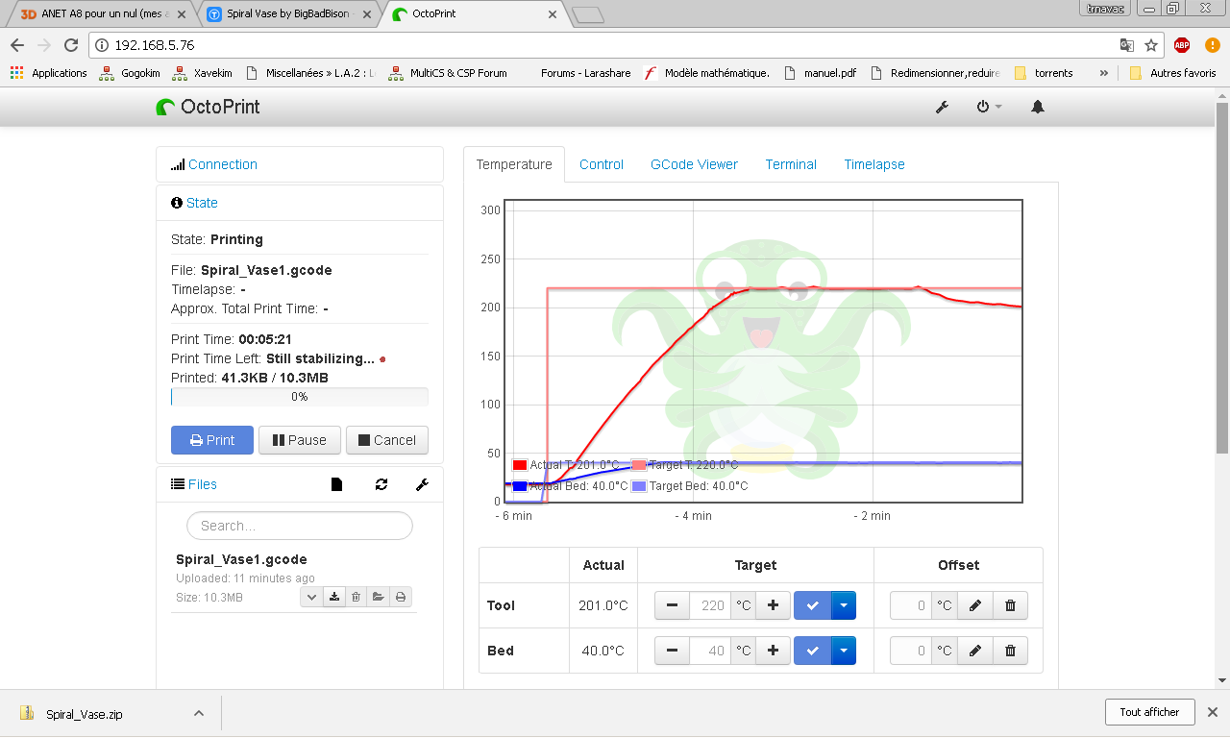The width and height of the screenshot is (1230, 738).
Task: Switch to the GCode Viewer tab
Action: coord(694,164)
